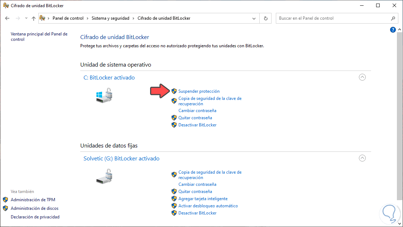Click shield icon next to Administración de TPM

coord(5,199)
